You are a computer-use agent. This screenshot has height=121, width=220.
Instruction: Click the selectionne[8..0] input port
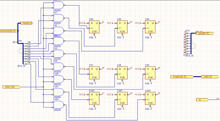point(9,31)
